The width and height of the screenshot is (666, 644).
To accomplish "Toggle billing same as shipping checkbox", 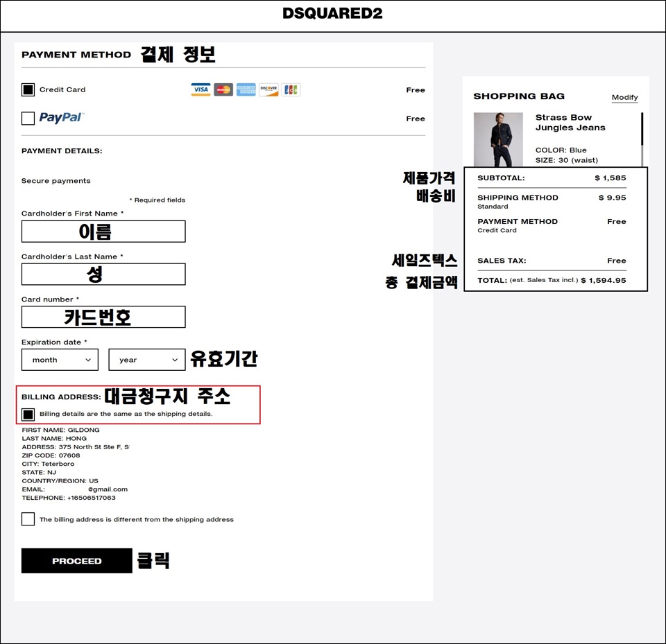I will pyautogui.click(x=28, y=414).
